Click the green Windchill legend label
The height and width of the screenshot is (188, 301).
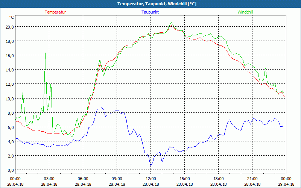click(x=245, y=12)
